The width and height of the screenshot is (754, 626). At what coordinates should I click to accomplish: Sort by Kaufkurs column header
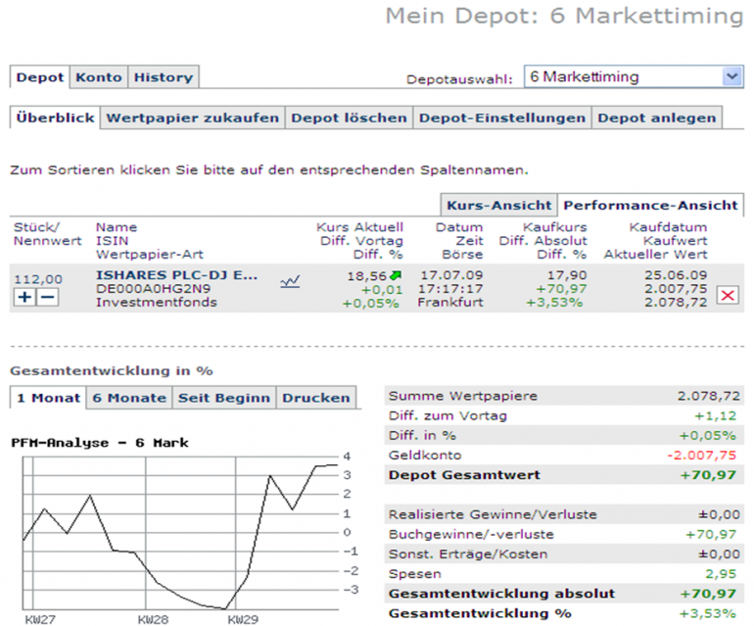(555, 227)
